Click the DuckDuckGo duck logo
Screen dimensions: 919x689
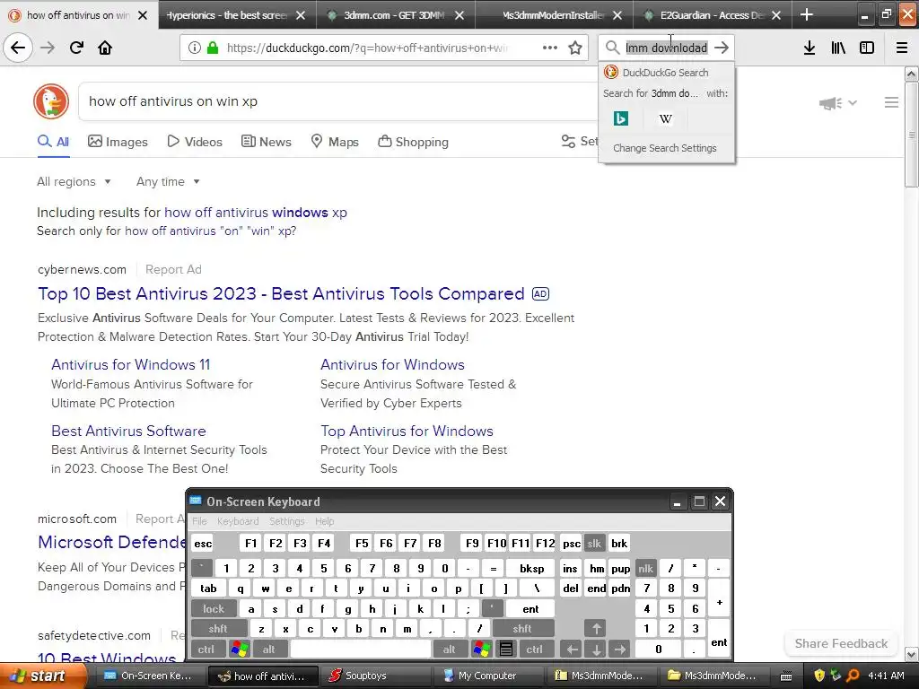click(51, 101)
